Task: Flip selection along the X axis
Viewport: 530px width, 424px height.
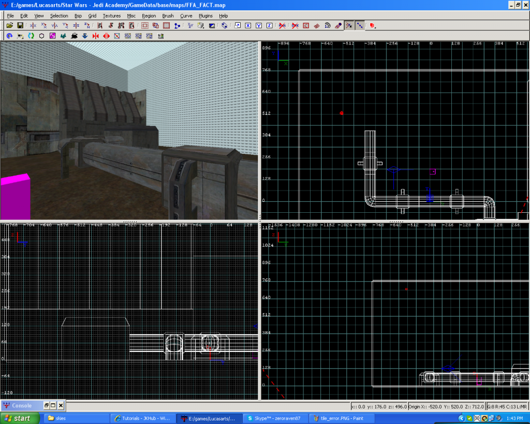Action: [33, 25]
